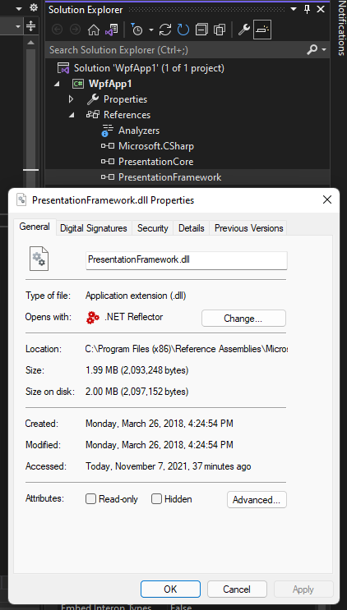Open the dropdown beside the split icon
Screen dimensions: 347x610
point(18,26)
